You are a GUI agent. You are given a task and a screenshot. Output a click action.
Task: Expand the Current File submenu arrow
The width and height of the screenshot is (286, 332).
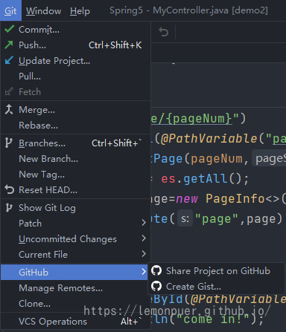click(144, 254)
